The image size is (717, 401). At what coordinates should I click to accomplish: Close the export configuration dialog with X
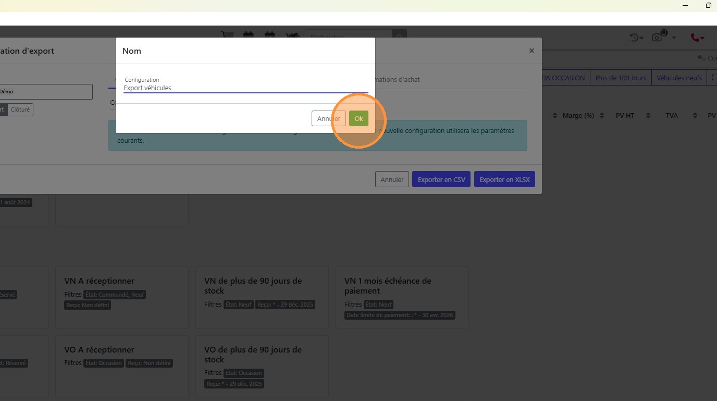point(531,51)
